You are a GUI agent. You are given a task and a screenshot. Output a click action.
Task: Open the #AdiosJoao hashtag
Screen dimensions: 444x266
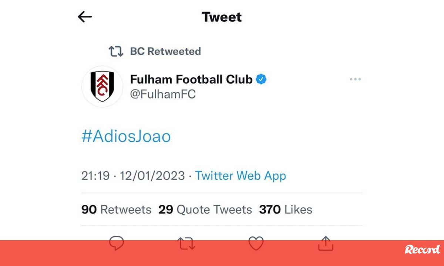click(126, 137)
